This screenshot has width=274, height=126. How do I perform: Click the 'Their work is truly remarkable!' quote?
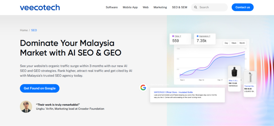[58, 105]
